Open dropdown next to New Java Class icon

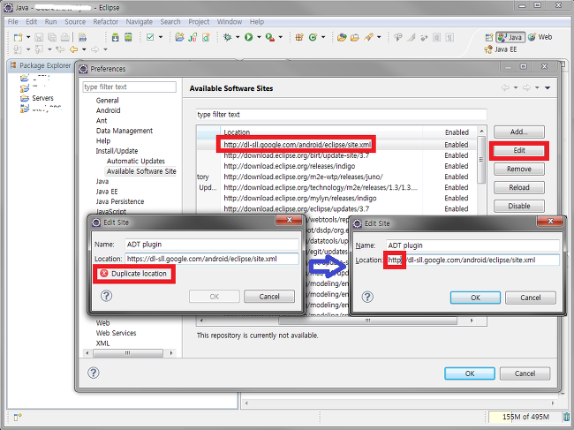[x=323, y=37]
